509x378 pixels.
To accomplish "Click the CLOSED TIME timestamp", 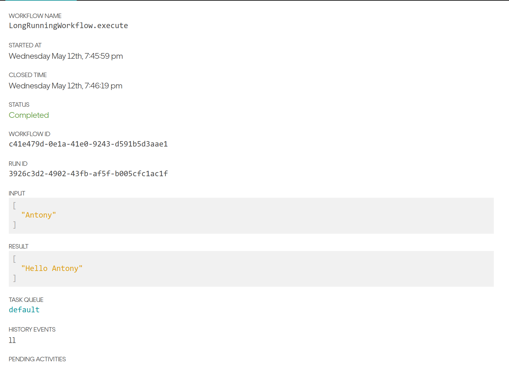I will pos(65,86).
